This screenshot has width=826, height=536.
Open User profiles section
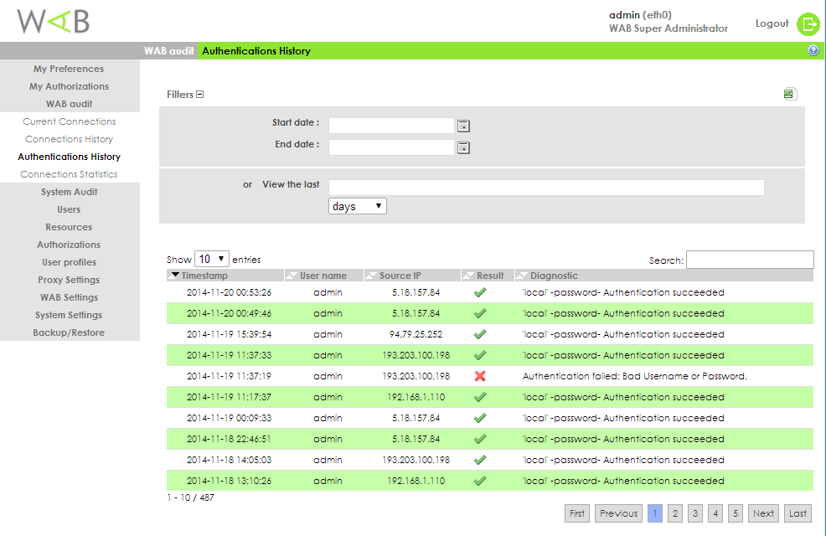69,262
